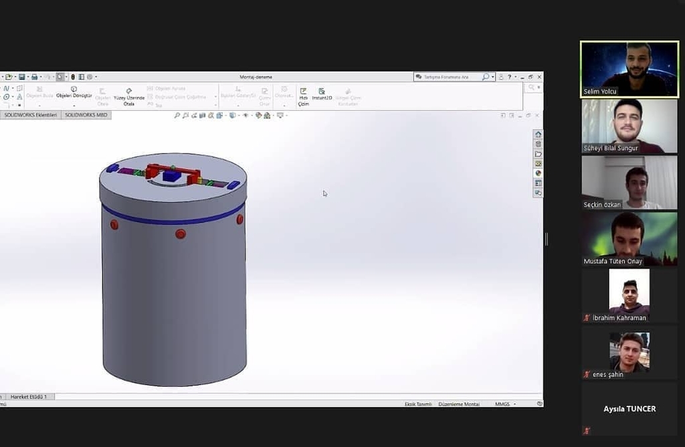Open the SOLIDWORKS Resources home icon
The width and height of the screenshot is (685, 447).
[538, 134]
